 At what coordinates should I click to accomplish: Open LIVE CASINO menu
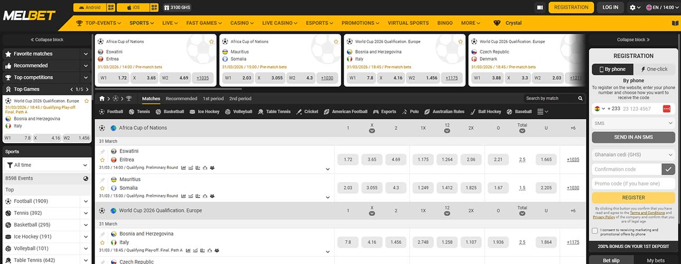click(x=280, y=23)
